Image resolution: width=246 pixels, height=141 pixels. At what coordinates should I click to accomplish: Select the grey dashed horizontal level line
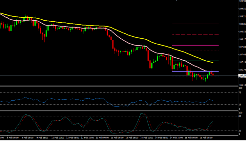point(195,34)
